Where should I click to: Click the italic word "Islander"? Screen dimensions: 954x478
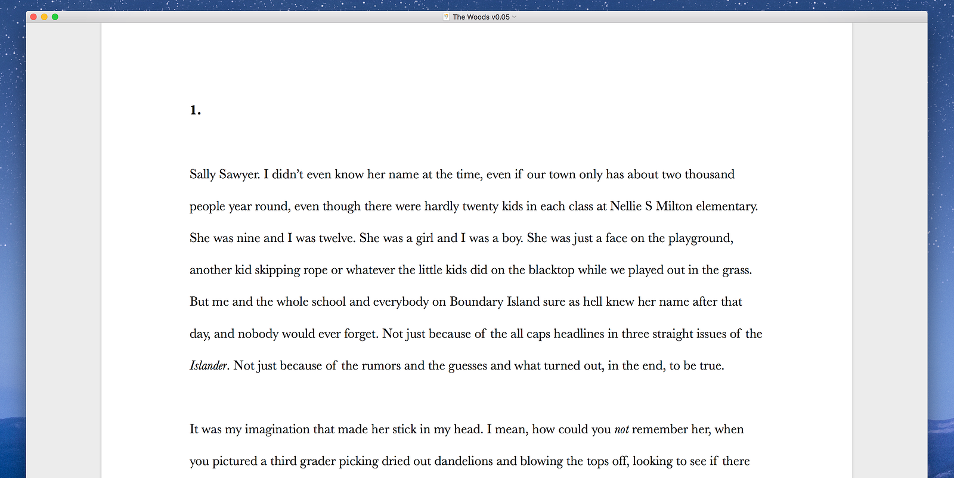click(x=208, y=365)
